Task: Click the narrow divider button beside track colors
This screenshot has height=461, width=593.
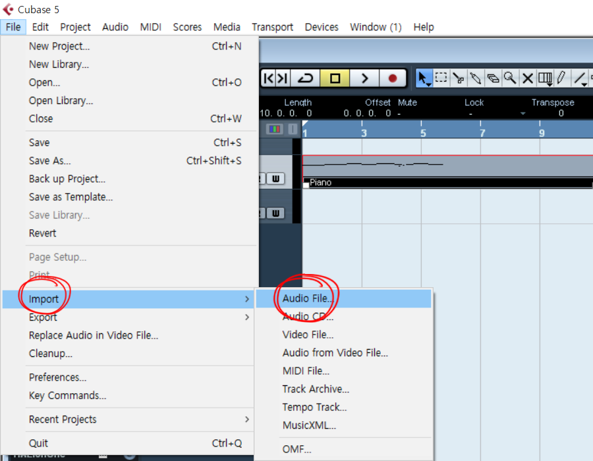Action: pos(293,130)
